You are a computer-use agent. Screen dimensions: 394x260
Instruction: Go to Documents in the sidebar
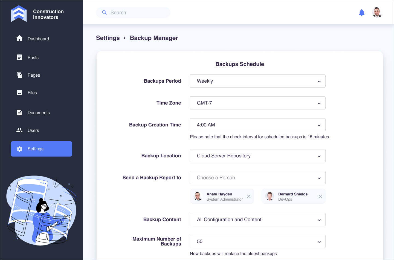pos(39,112)
